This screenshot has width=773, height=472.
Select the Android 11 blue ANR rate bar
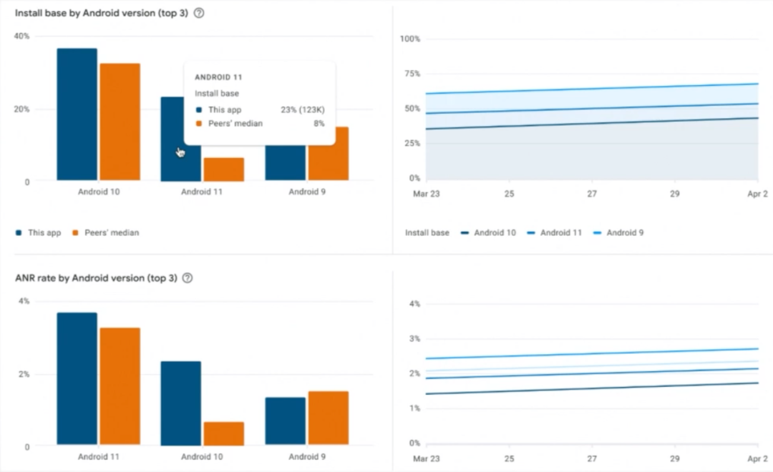(x=77, y=378)
